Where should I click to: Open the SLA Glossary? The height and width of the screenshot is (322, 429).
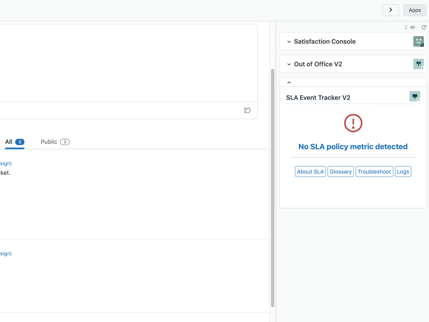pos(341,171)
